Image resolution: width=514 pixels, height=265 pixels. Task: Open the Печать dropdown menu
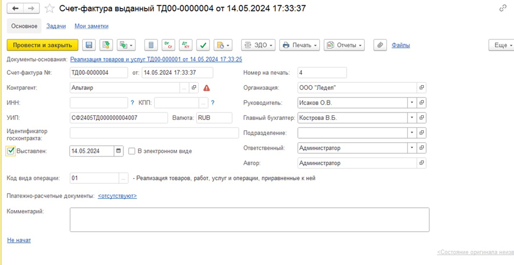point(300,45)
